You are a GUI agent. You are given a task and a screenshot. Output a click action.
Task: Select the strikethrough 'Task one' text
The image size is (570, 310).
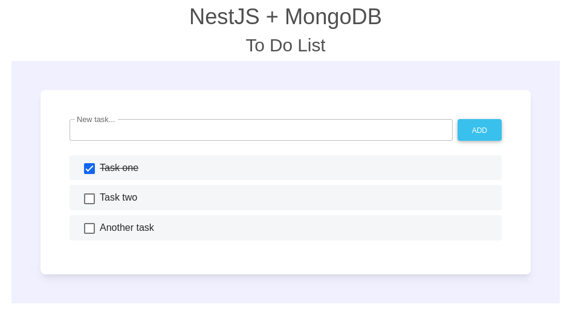(119, 167)
